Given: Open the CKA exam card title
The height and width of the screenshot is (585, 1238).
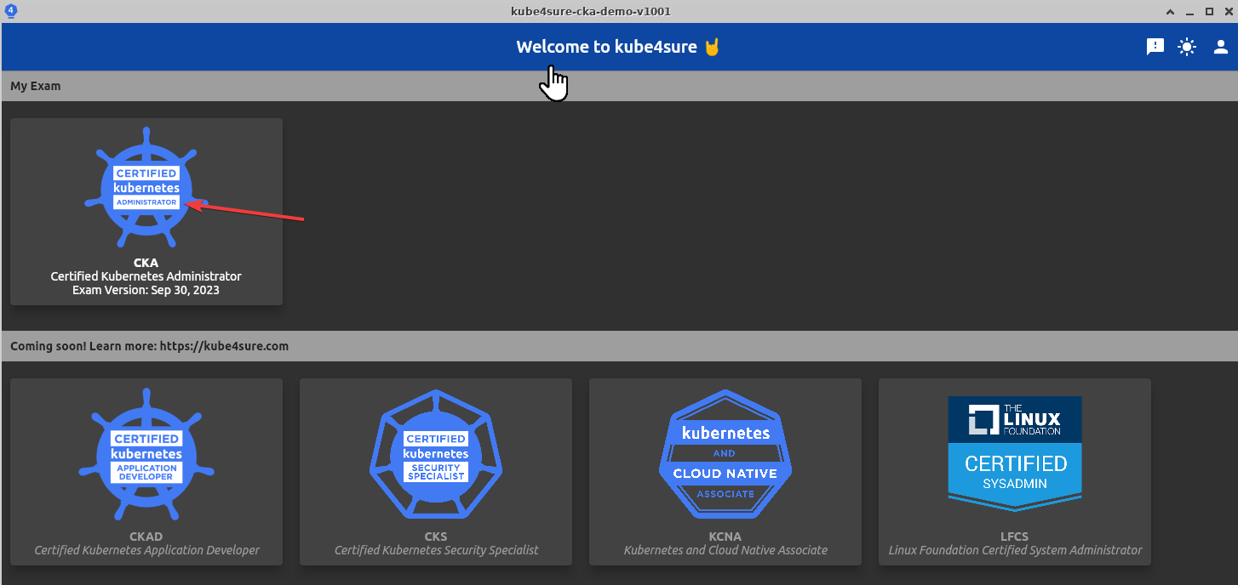Looking at the screenshot, I should coord(146,263).
